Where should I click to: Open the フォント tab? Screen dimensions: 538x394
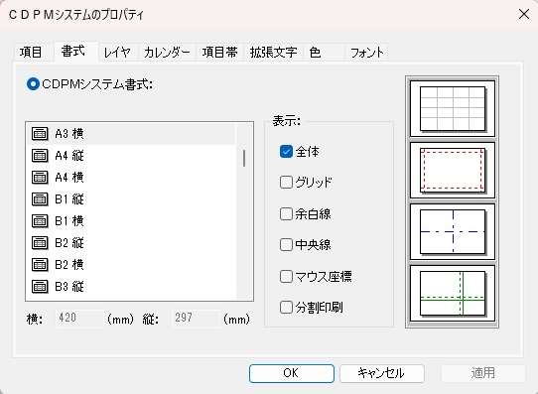coord(367,53)
